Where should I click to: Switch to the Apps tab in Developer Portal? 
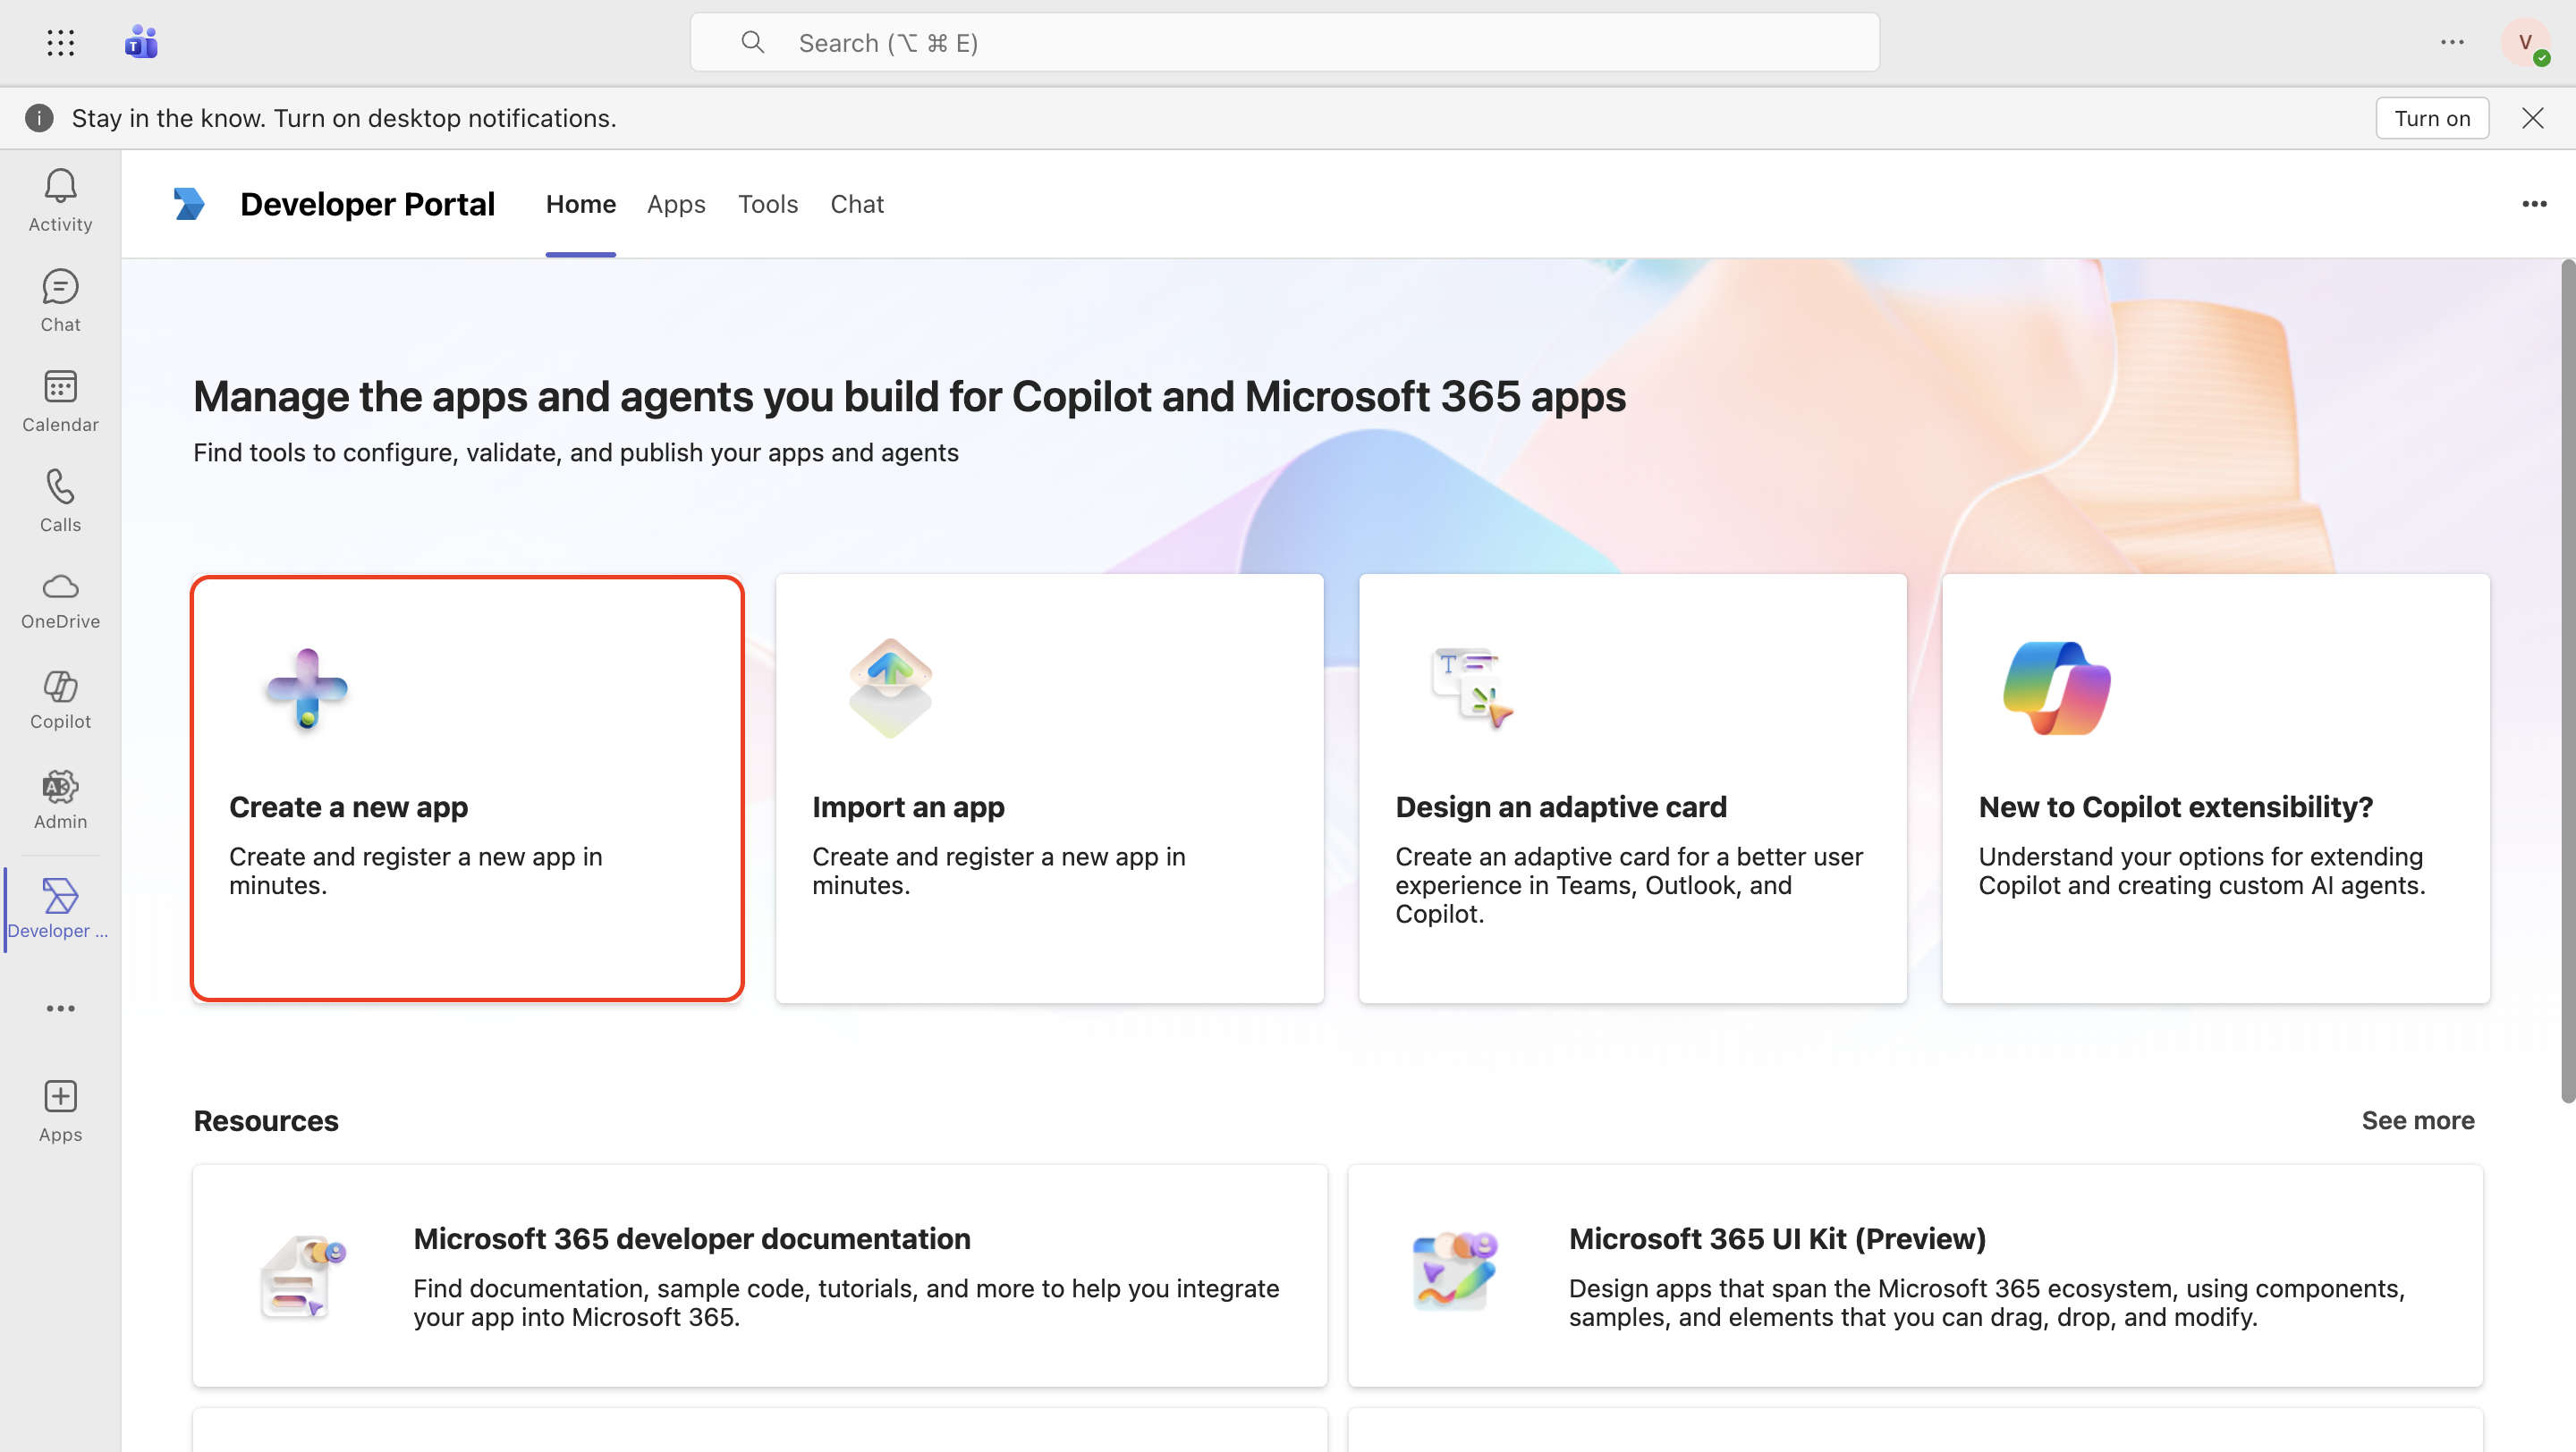pyautogui.click(x=676, y=204)
